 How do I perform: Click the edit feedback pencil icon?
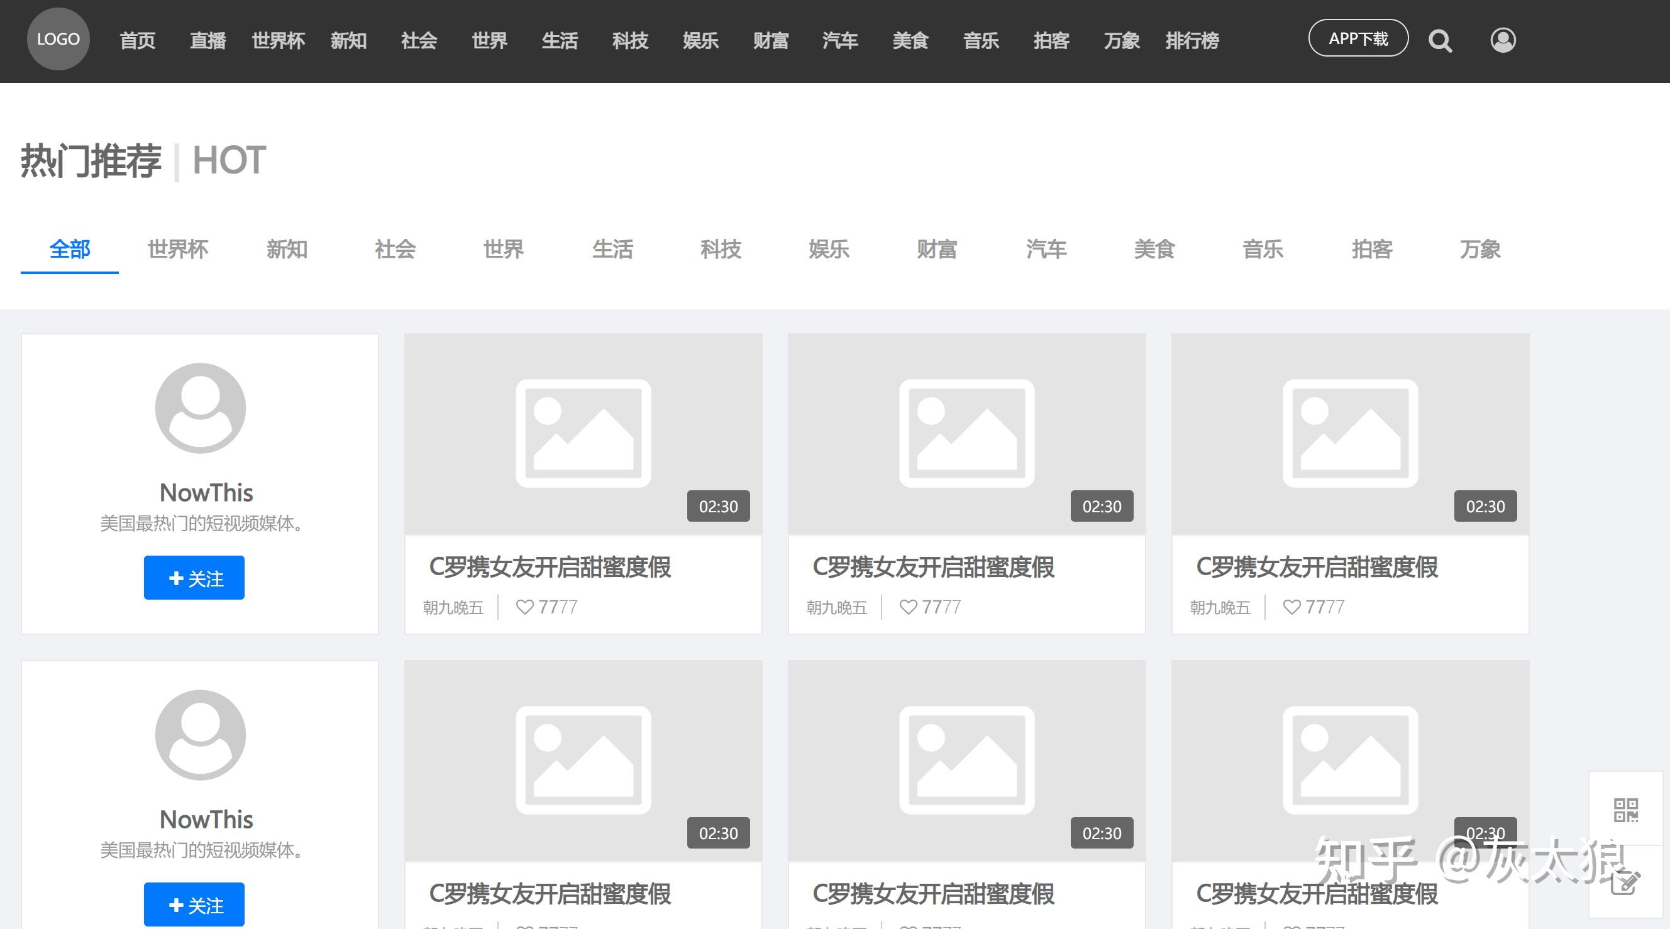click(1625, 884)
